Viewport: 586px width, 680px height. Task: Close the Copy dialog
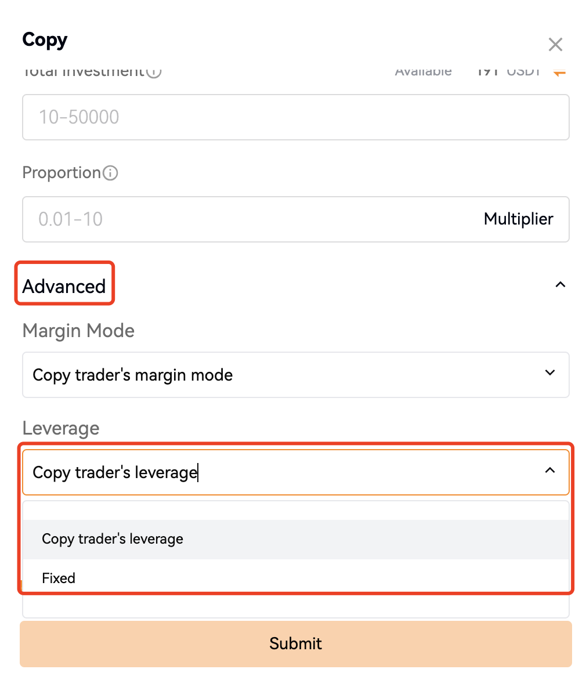(x=555, y=45)
